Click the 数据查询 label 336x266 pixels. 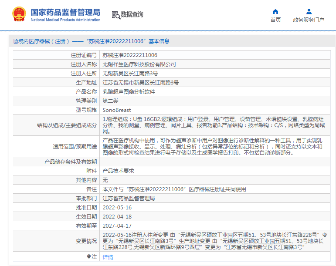point(132,14)
